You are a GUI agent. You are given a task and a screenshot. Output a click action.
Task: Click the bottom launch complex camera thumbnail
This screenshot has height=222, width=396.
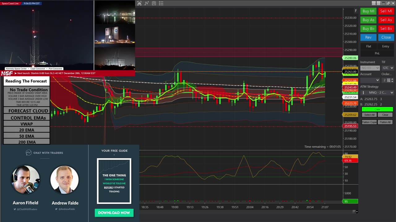[114, 58]
